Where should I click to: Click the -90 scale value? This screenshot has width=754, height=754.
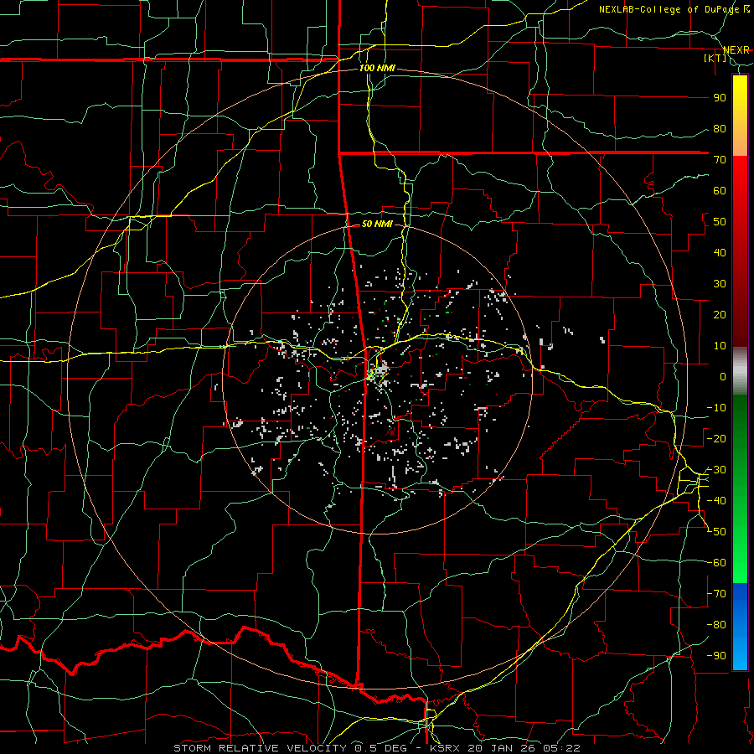pyautogui.click(x=716, y=656)
